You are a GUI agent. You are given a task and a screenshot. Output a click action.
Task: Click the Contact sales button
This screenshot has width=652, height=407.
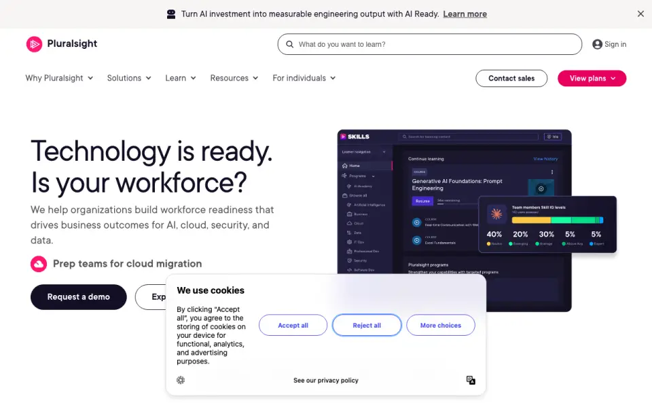coord(511,79)
